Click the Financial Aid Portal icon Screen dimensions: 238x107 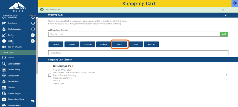point(4,99)
